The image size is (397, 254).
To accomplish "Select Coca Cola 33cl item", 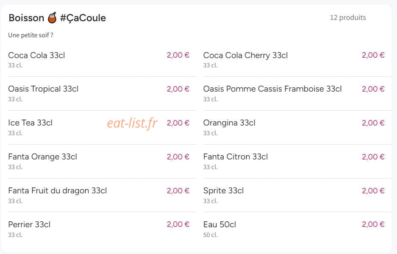I will pos(102,59).
